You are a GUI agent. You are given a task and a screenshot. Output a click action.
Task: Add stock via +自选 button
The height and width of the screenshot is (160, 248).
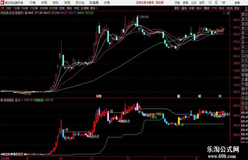point(229,8)
